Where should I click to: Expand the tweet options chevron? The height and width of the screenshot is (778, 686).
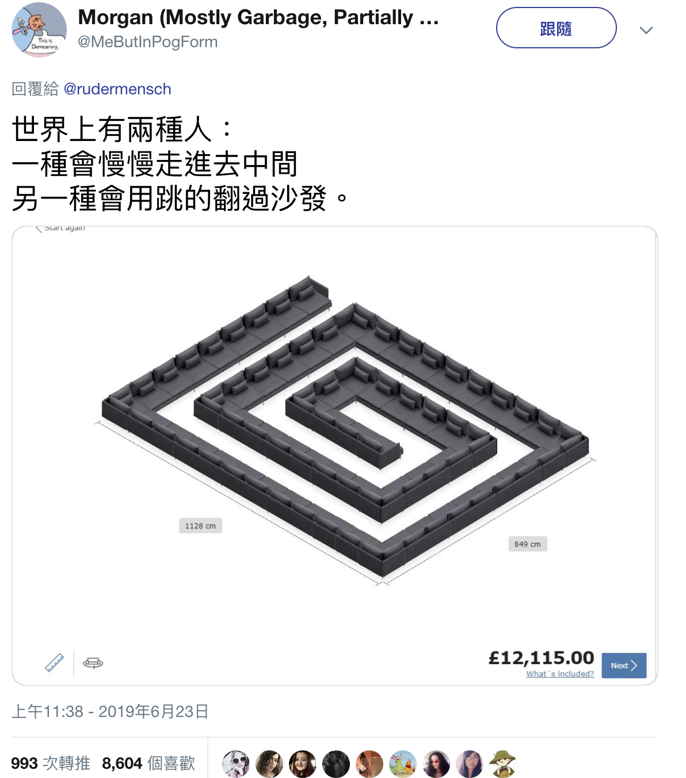coord(646,30)
